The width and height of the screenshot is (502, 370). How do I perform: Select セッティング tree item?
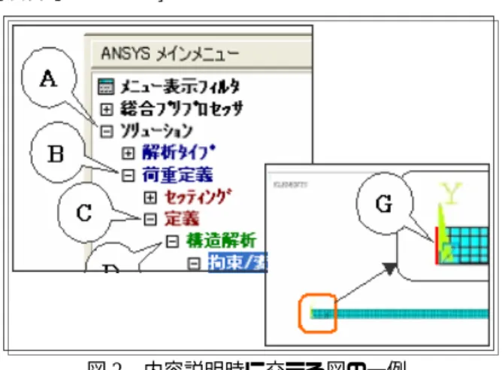[198, 197]
